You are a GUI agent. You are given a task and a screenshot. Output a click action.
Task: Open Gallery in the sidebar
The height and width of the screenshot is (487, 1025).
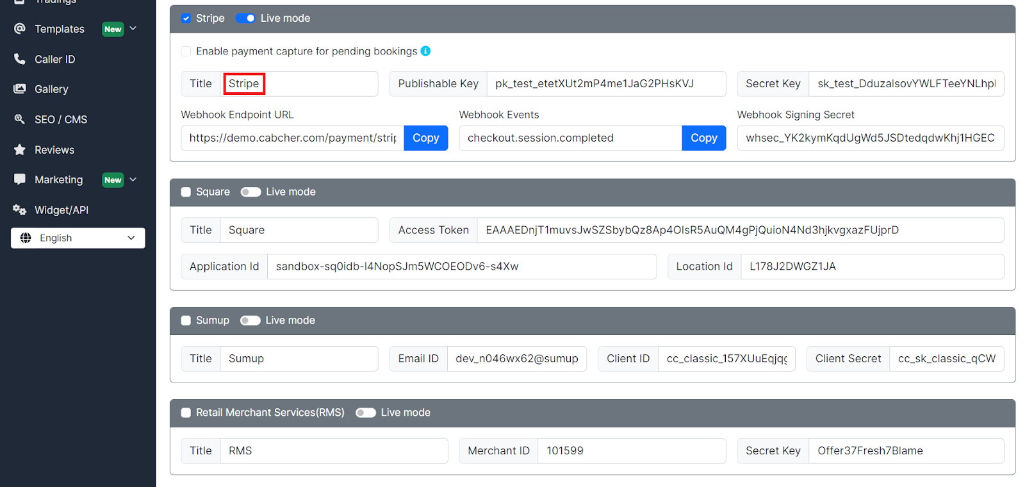51,89
